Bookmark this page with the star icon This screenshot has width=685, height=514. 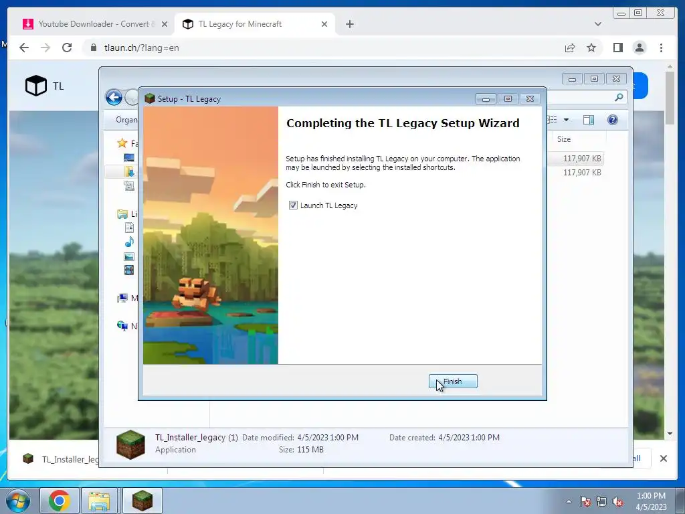pos(591,48)
